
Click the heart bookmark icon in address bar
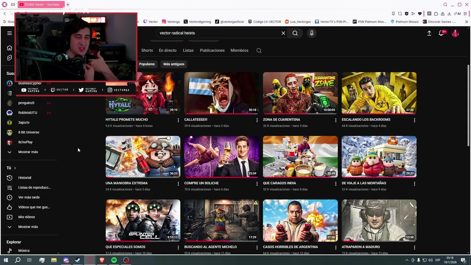(x=420, y=14)
